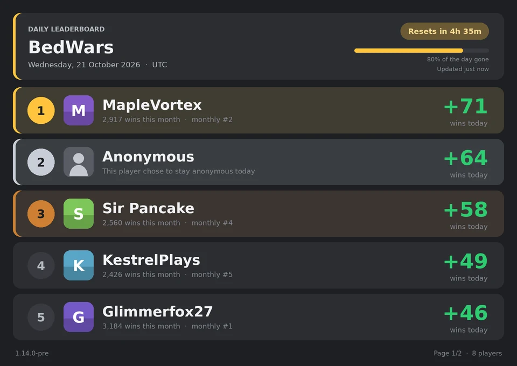Click '80% of the day gone' text
Viewport: 517px width, 366px height.
(x=458, y=59)
